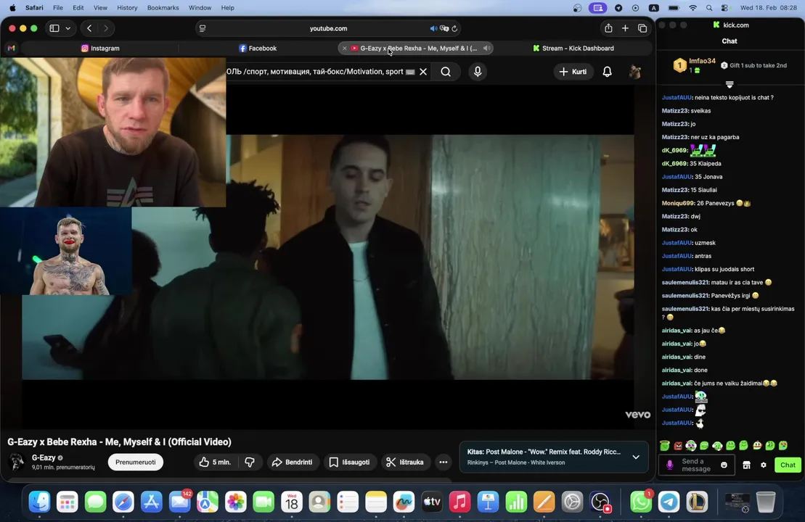Click the translate icon in Safari's address bar
Screen dimensions: 805x522
coord(444,29)
